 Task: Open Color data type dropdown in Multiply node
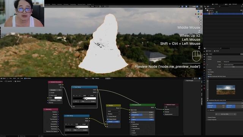114,112
